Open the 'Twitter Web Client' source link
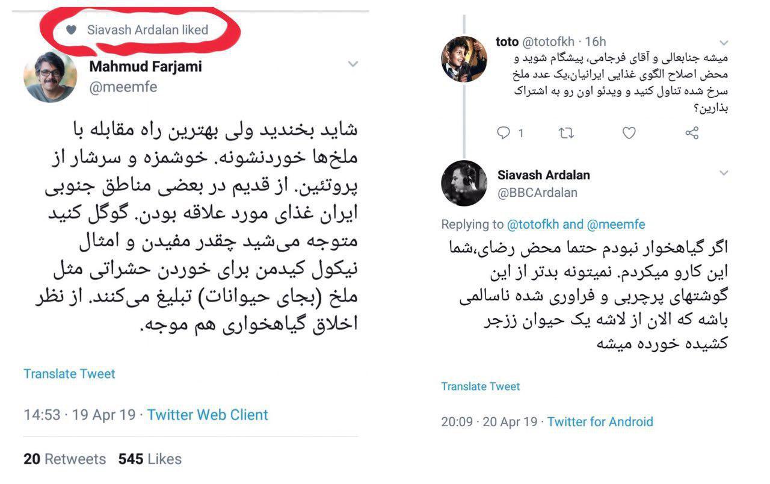The width and height of the screenshot is (770, 484). (208, 415)
